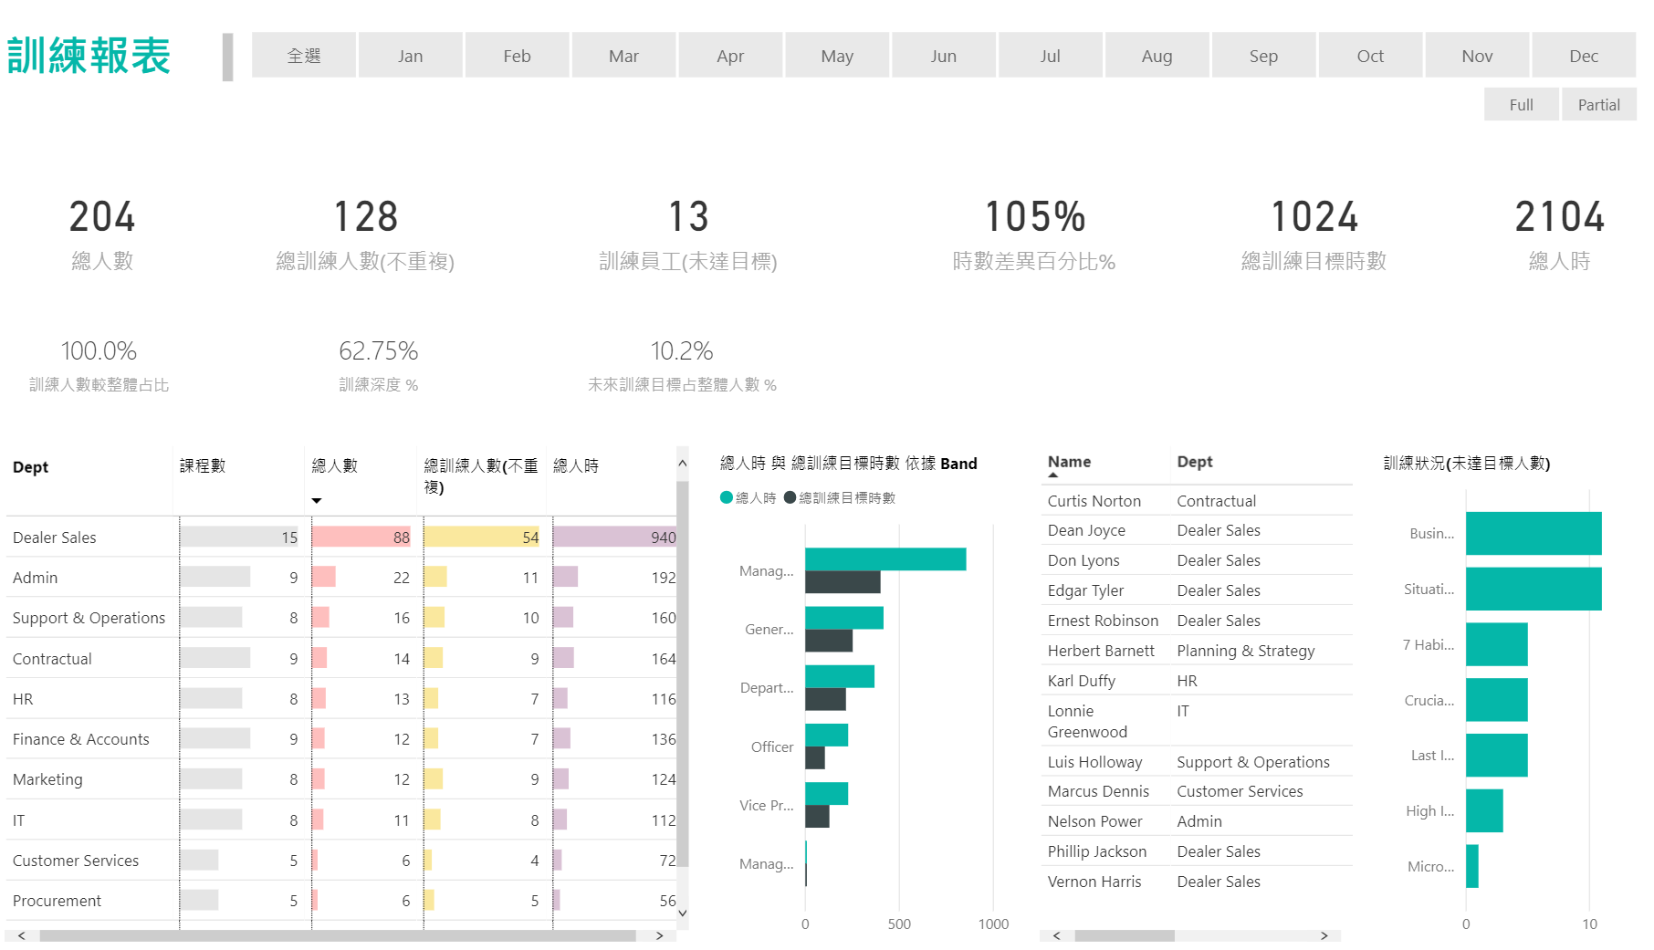
Task: Select the Oct month tab
Action: (1369, 56)
